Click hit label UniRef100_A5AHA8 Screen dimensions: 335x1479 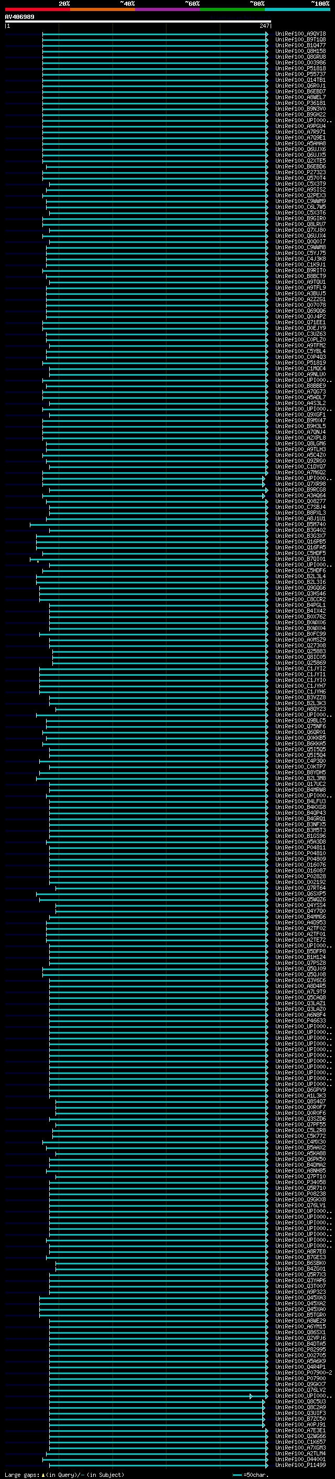[x=300, y=144]
